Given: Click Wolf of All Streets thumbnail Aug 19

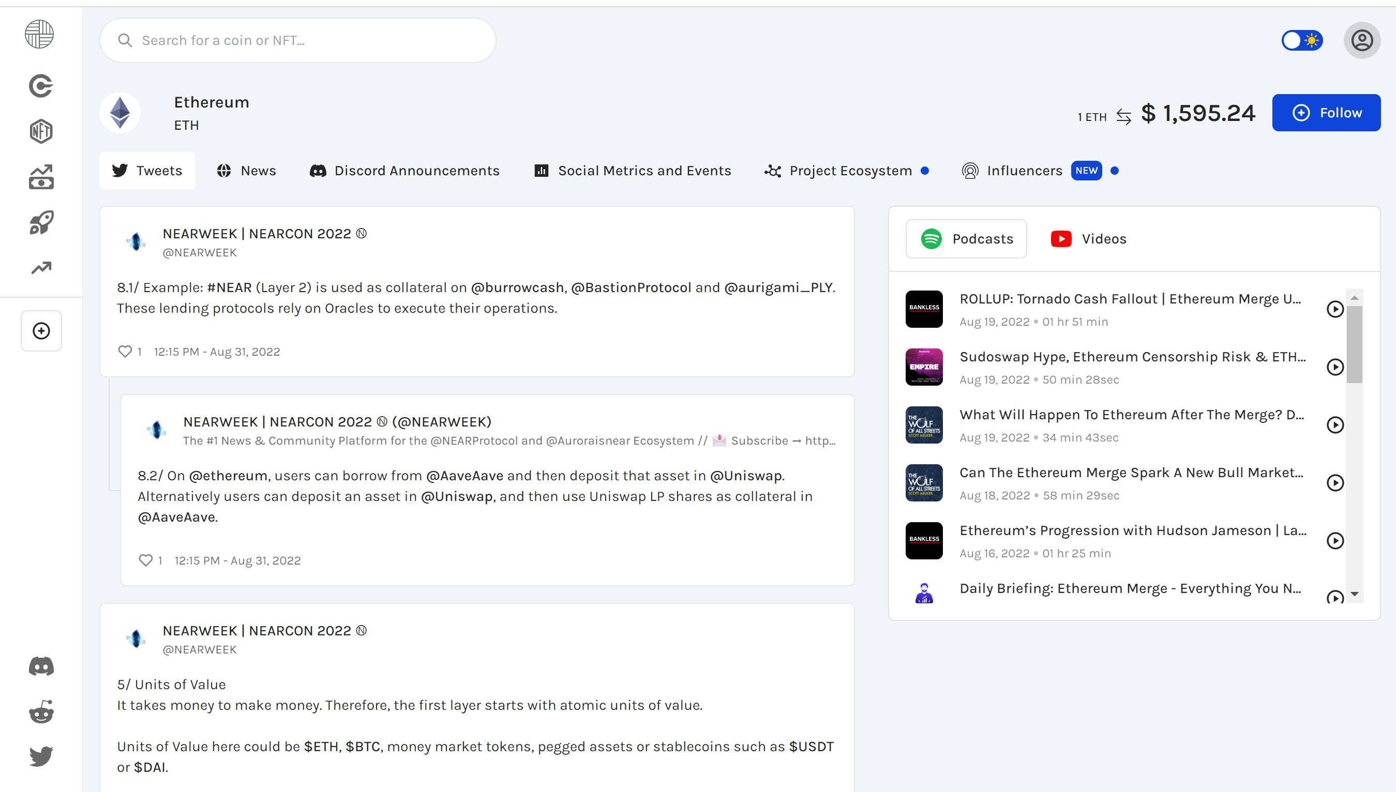Looking at the screenshot, I should pyautogui.click(x=924, y=425).
